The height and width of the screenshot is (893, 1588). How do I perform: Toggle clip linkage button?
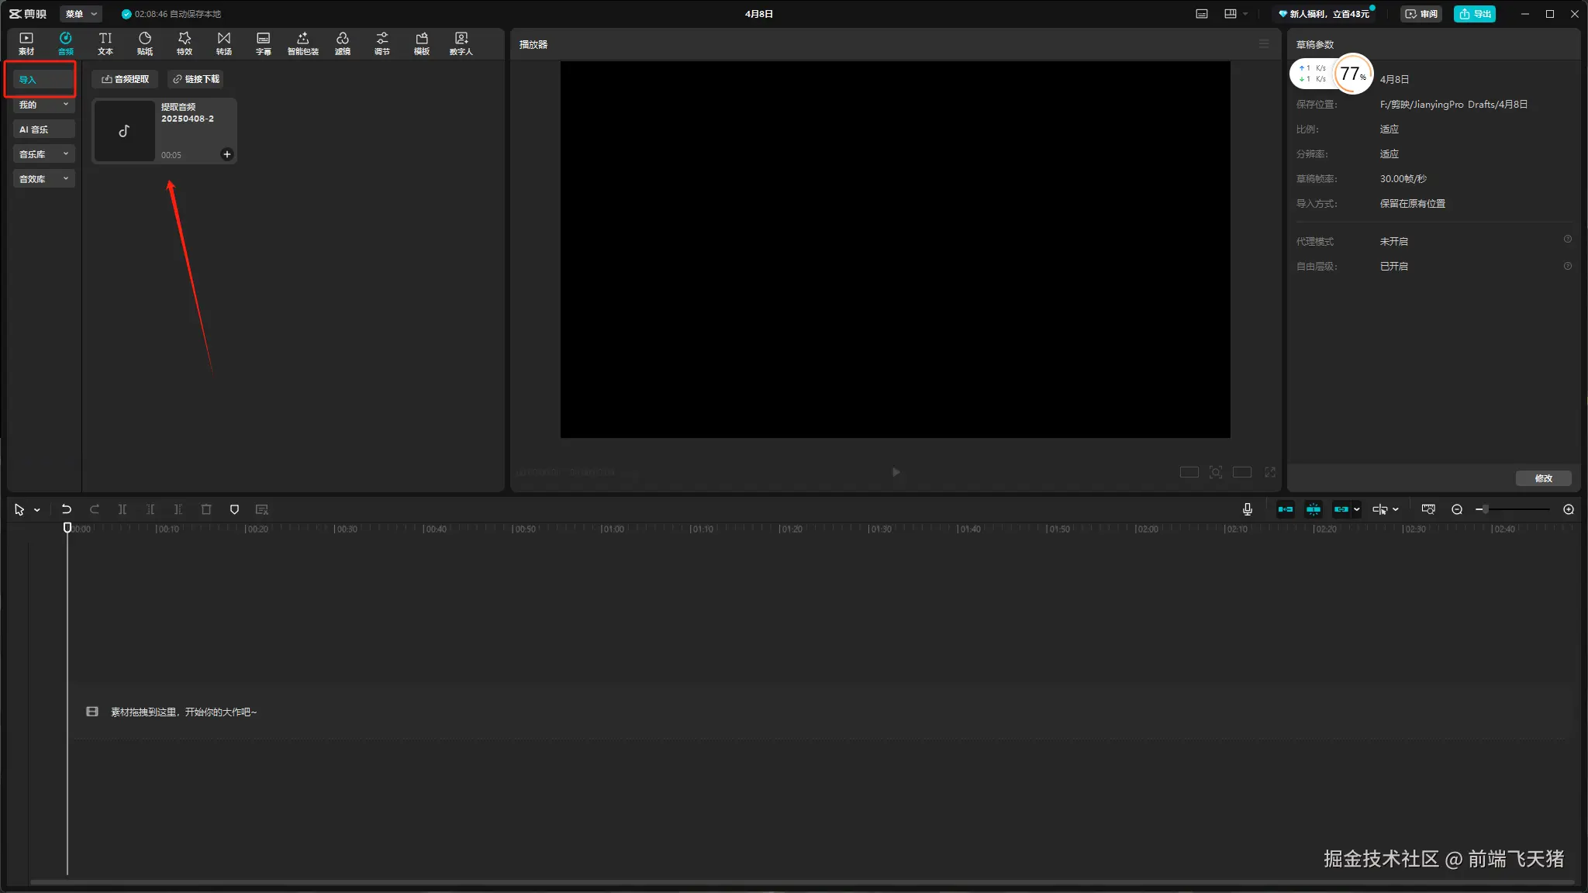coord(1341,509)
